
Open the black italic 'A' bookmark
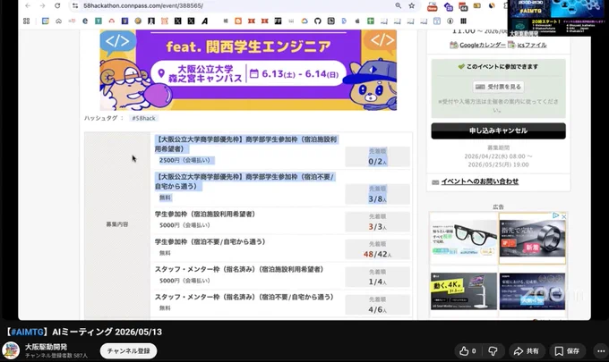point(204,21)
